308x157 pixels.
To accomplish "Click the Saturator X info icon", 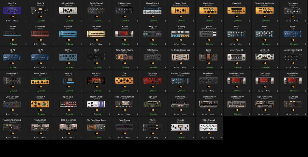I will click(x=53, y=114).
